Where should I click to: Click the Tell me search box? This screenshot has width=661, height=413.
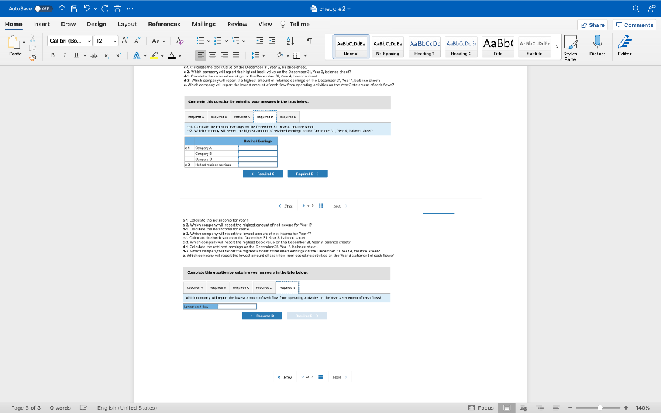(295, 24)
